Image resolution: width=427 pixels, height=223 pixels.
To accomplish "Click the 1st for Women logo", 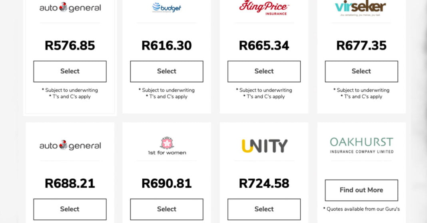I will (x=167, y=146).
